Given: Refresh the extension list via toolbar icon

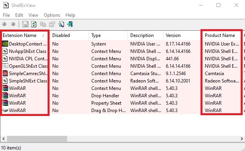Looking at the screenshot, I should 34,24.
